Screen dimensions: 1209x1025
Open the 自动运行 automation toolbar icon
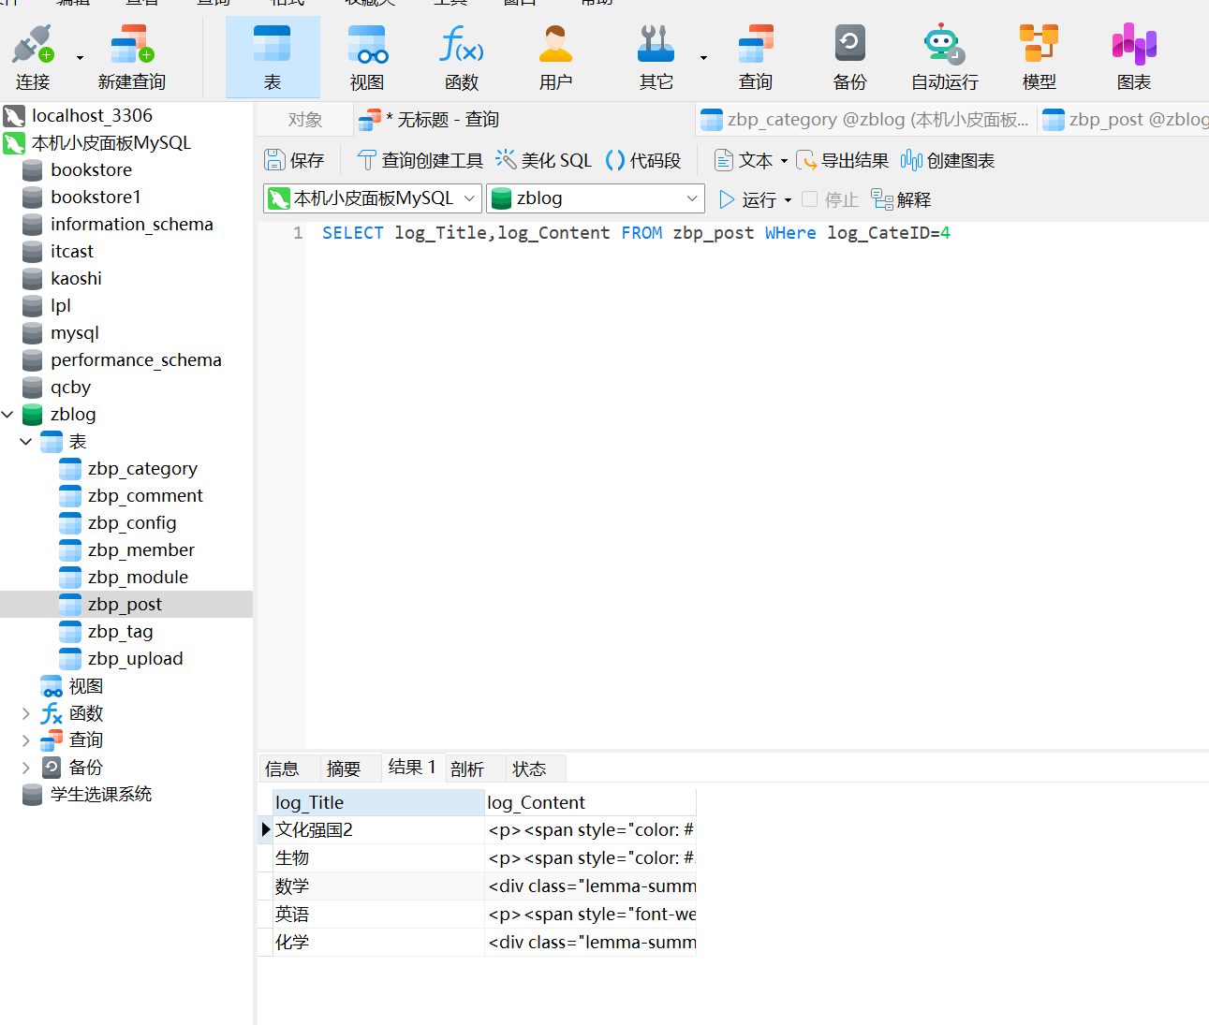pos(944,57)
